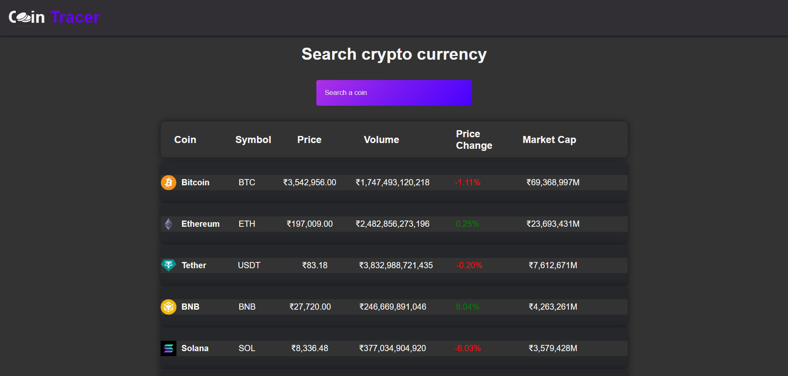The image size is (788, 376).
Task: Click Solana price ₹8,336.48
Action: (x=310, y=348)
